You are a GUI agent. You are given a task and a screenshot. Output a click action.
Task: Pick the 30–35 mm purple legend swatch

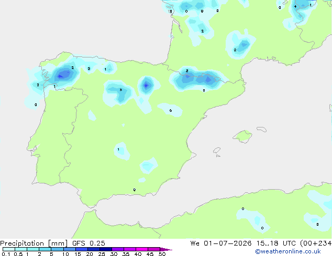tap(117, 249)
